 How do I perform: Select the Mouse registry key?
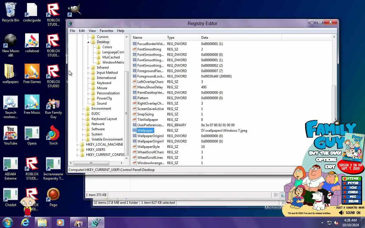tap(102, 88)
